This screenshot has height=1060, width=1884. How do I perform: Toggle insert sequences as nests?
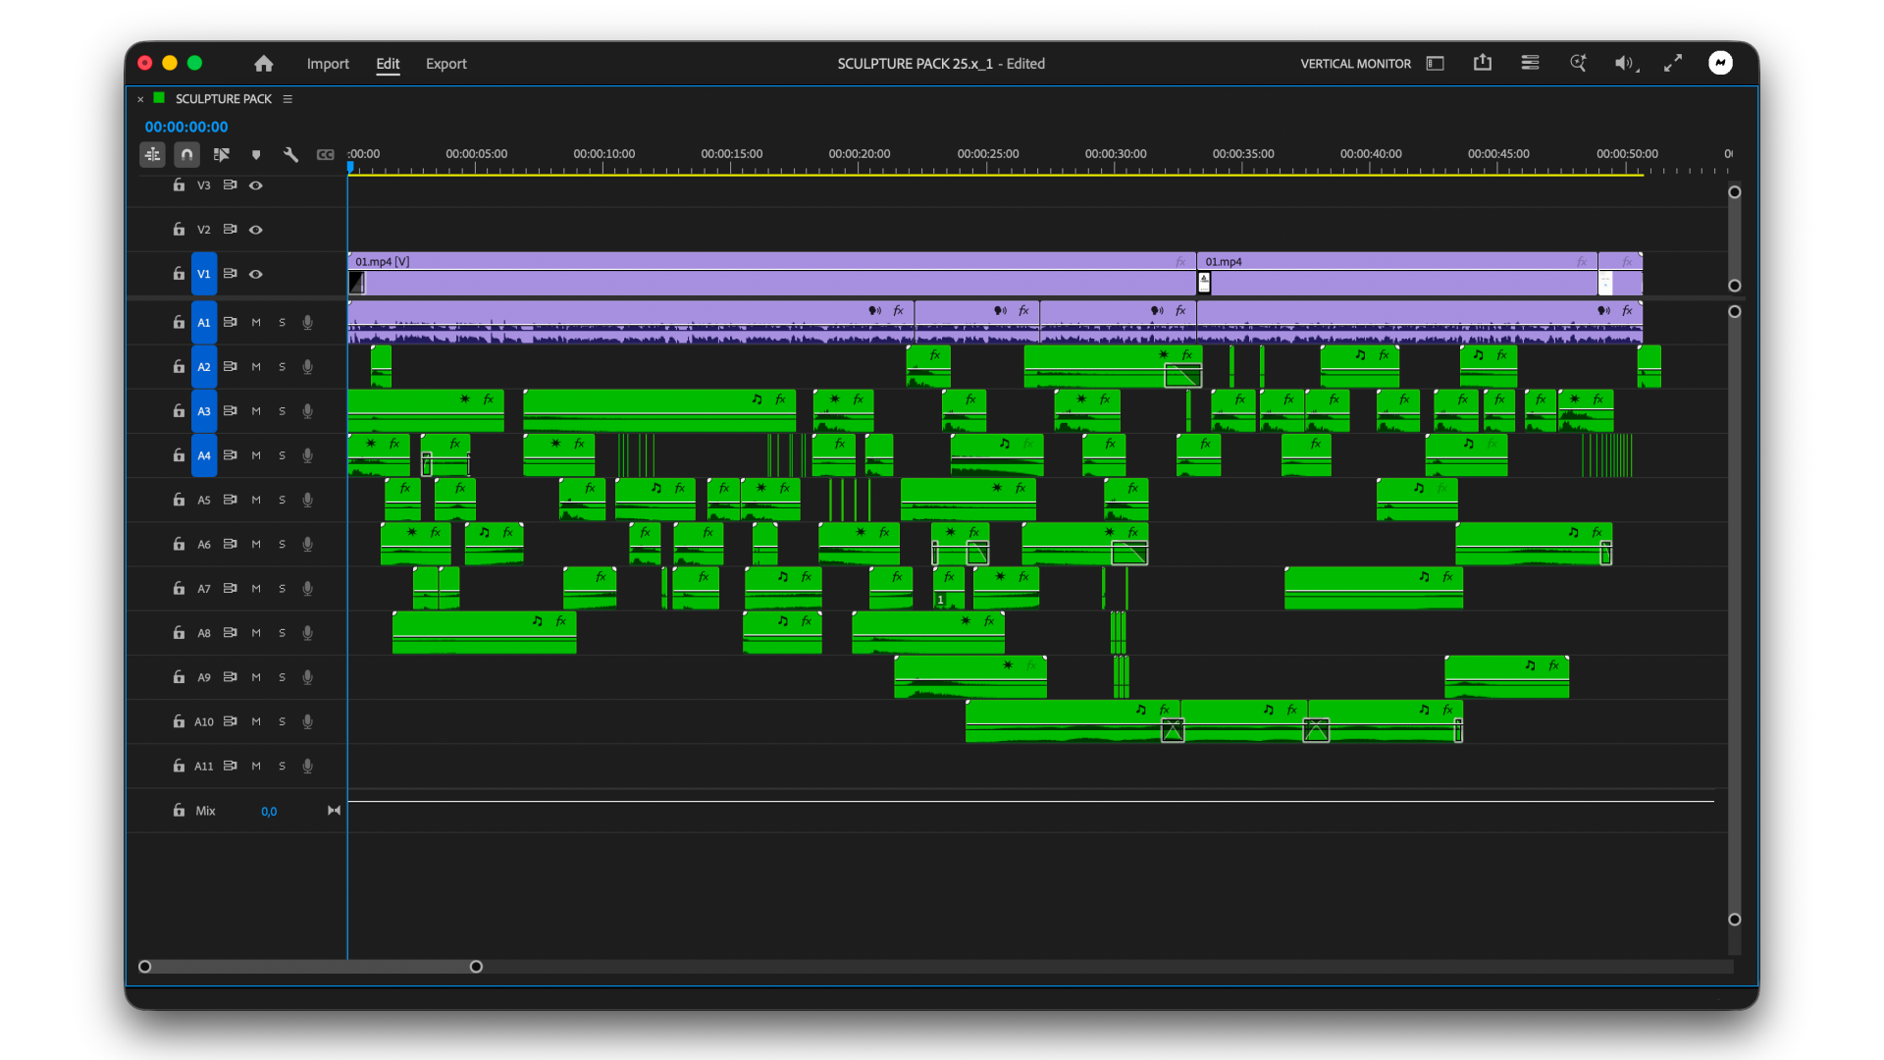[152, 154]
